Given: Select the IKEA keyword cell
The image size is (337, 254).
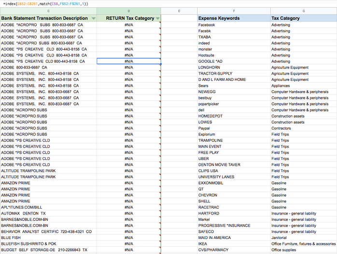Looking at the screenshot, I should (x=234, y=244).
